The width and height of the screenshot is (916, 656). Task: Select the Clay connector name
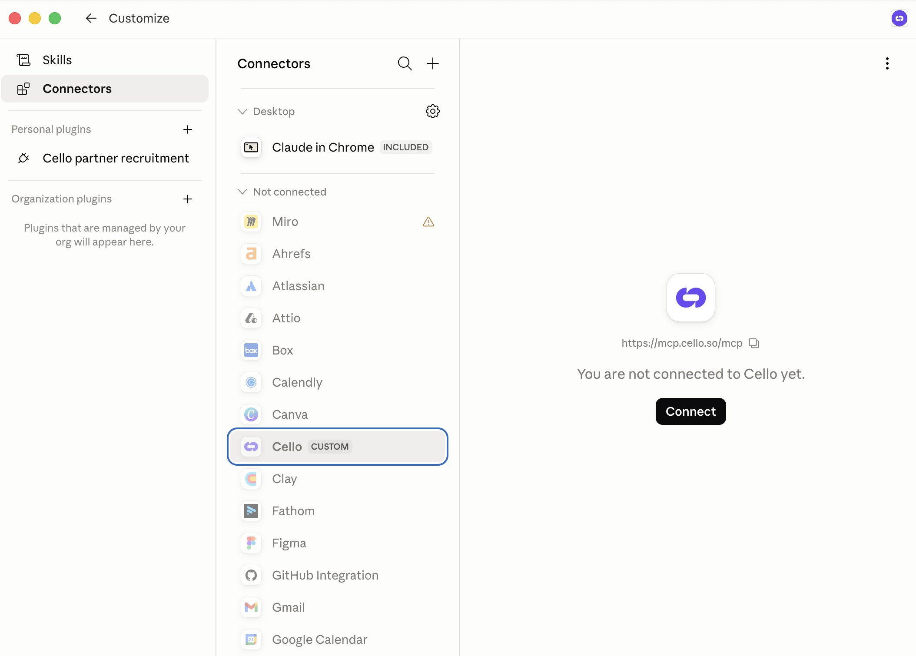click(x=285, y=479)
